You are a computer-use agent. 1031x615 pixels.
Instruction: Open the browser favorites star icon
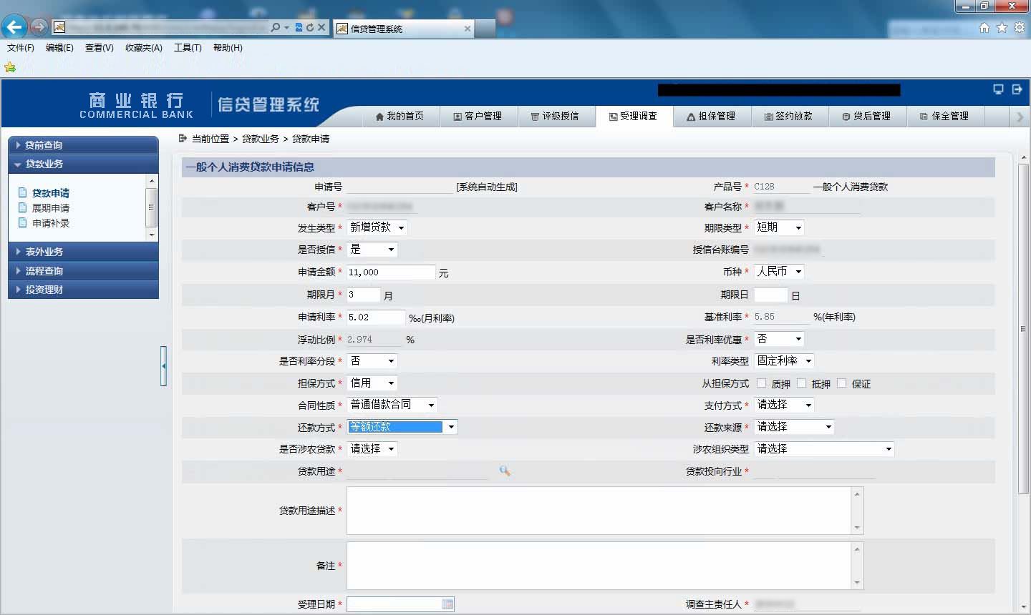1002,27
